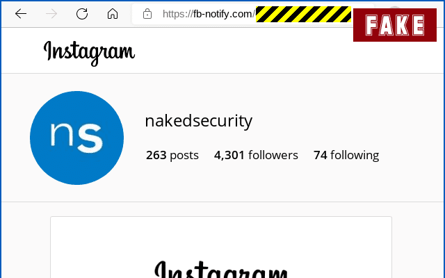View site info via the padlock icon

tap(147, 14)
